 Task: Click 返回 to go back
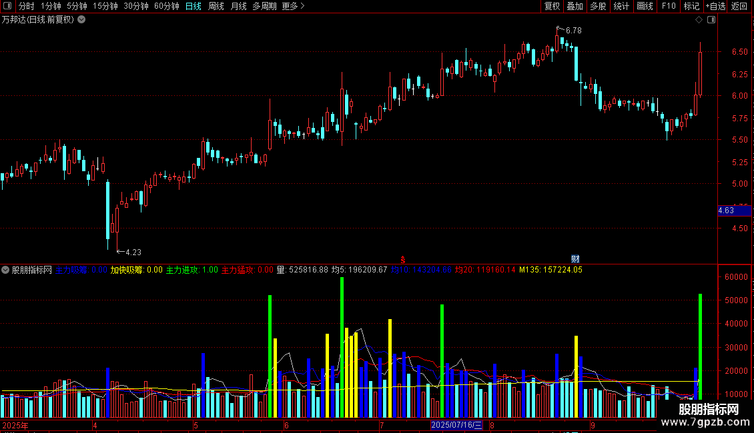pyautogui.click(x=739, y=6)
